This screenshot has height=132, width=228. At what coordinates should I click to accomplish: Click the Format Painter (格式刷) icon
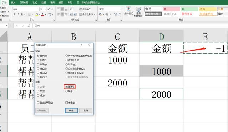tap(1, 16)
